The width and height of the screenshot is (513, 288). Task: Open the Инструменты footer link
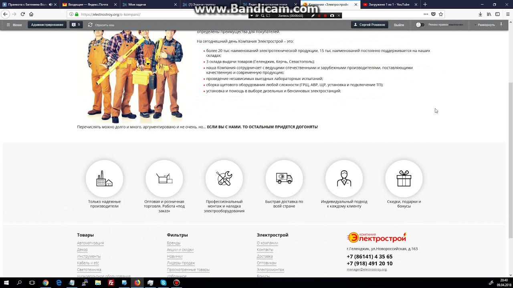click(89, 256)
